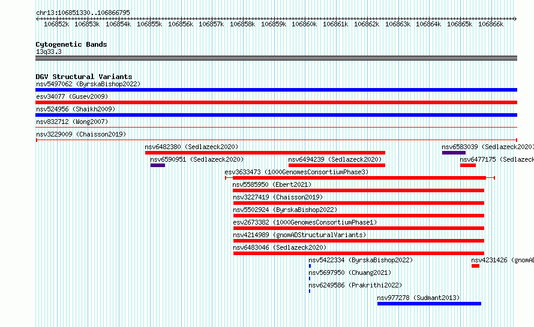Click the red bar under nsv4214989
The height and width of the screenshot is (327, 534).
pos(359,241)
